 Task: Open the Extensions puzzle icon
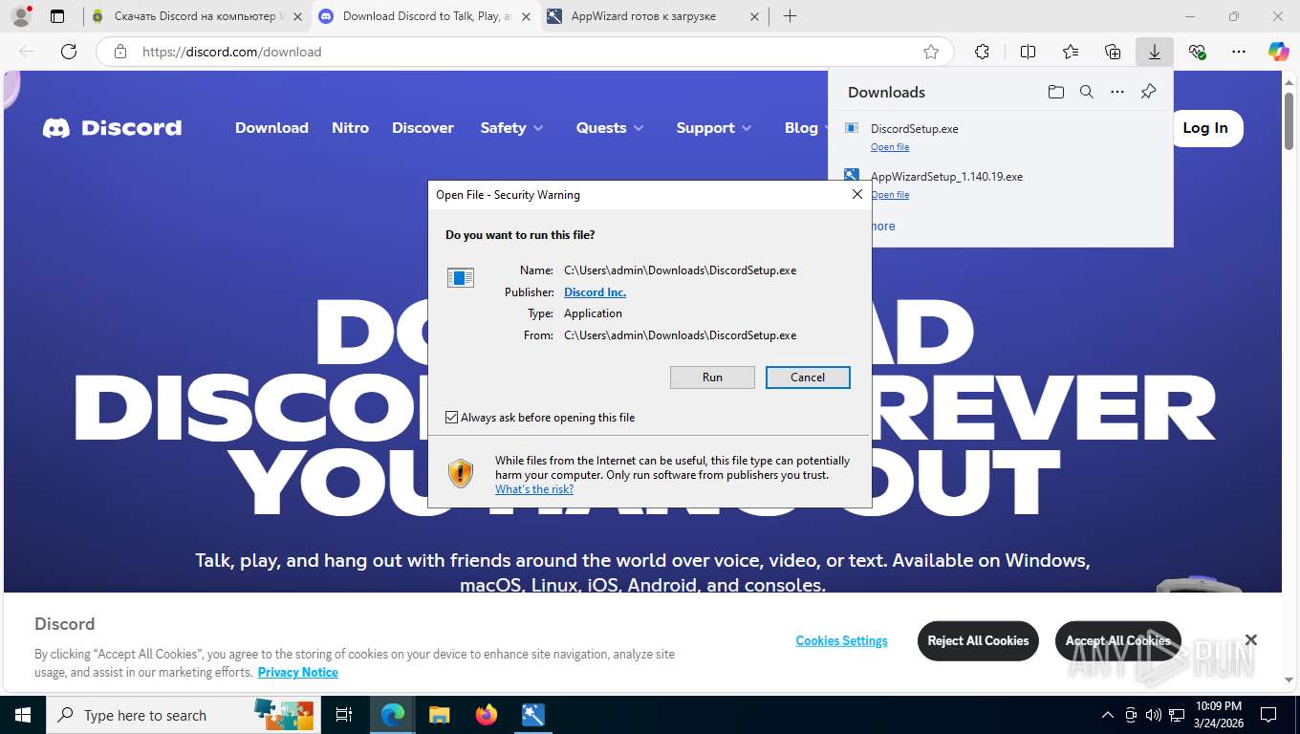(982, 52)
